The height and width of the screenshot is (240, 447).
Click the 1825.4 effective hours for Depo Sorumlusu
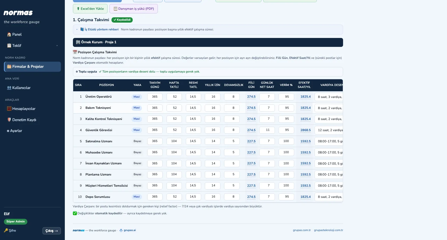click(x=306, y=197)
